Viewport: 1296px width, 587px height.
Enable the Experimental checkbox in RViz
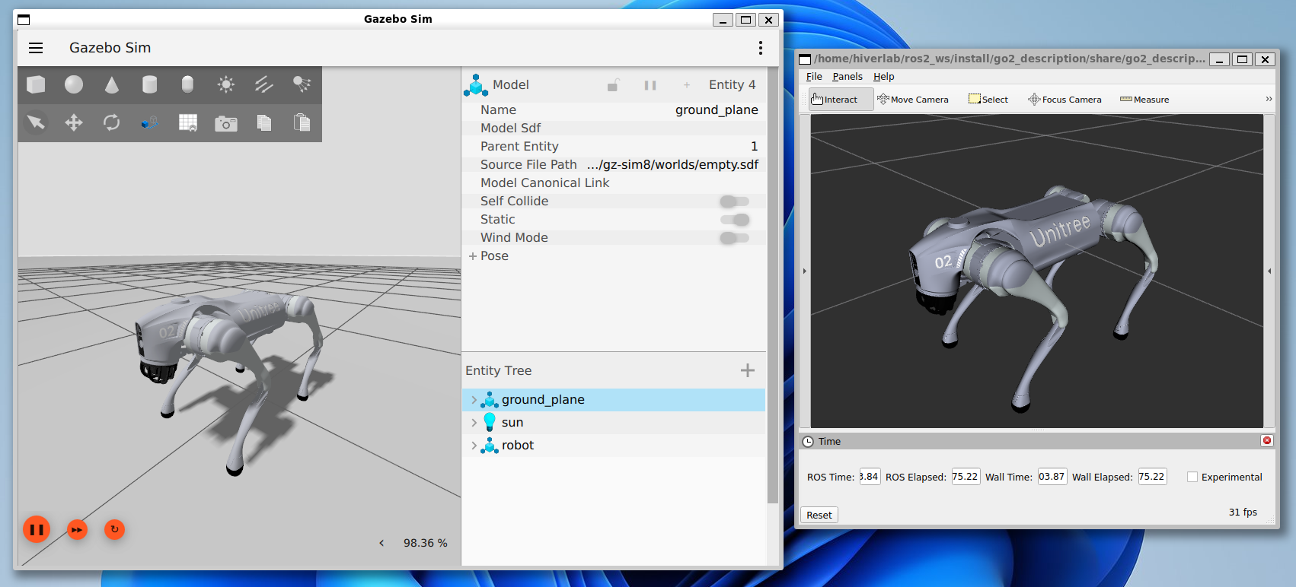(x=1192, y=477)
